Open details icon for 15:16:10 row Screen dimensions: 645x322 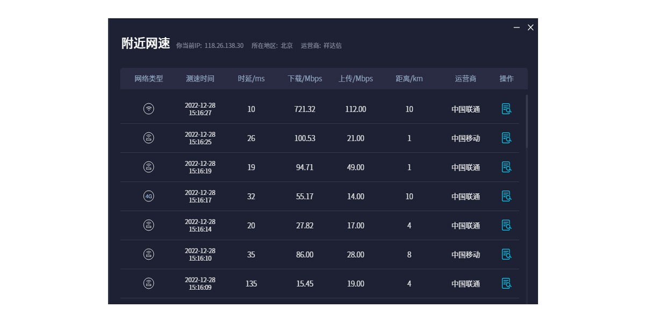506,254
